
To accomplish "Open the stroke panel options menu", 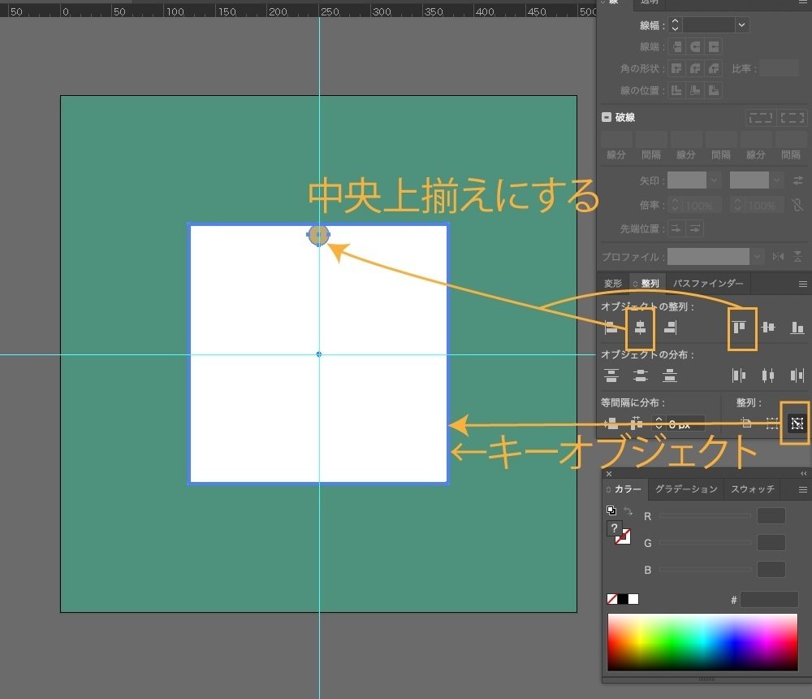I will coord(803,2).
